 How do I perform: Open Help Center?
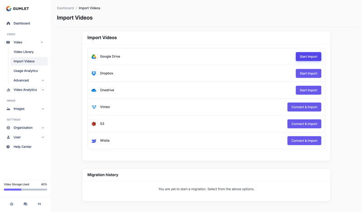tap(22, 147)
